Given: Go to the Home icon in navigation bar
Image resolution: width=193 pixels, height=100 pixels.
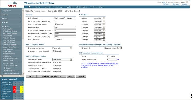Looking at the screenshot, I should coord(29,7).
